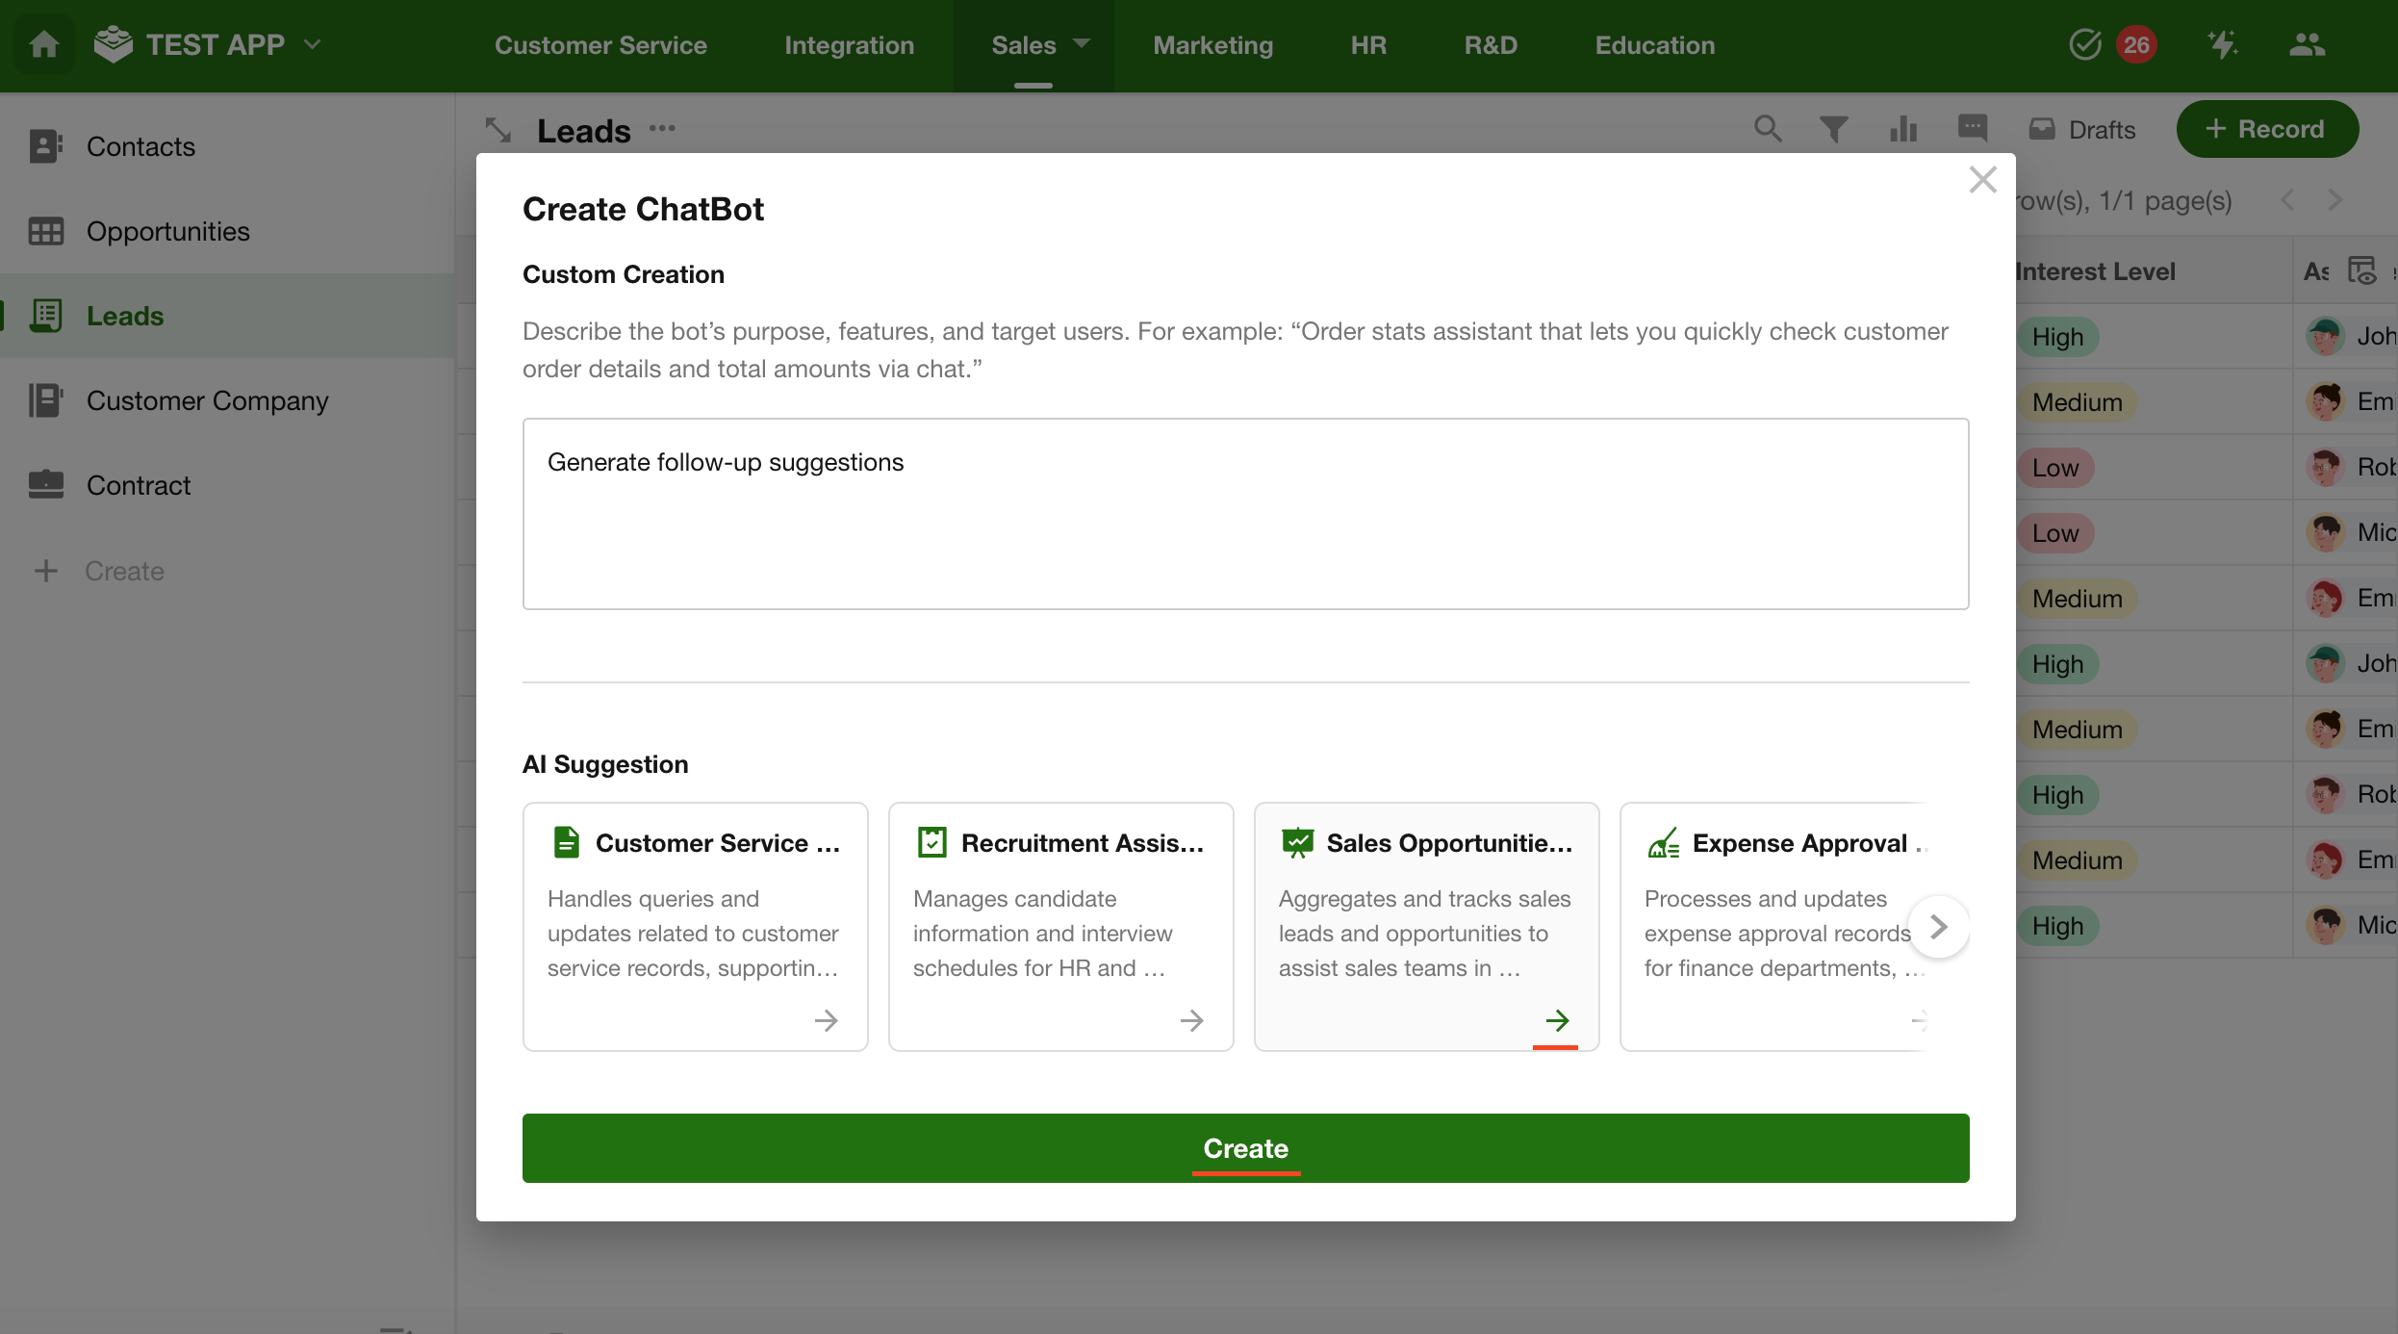The image size is (2398, 1334).
Task: Expand the TEST APP dropdown chevron
Action: pyautogui.click(x=312, y=44)
